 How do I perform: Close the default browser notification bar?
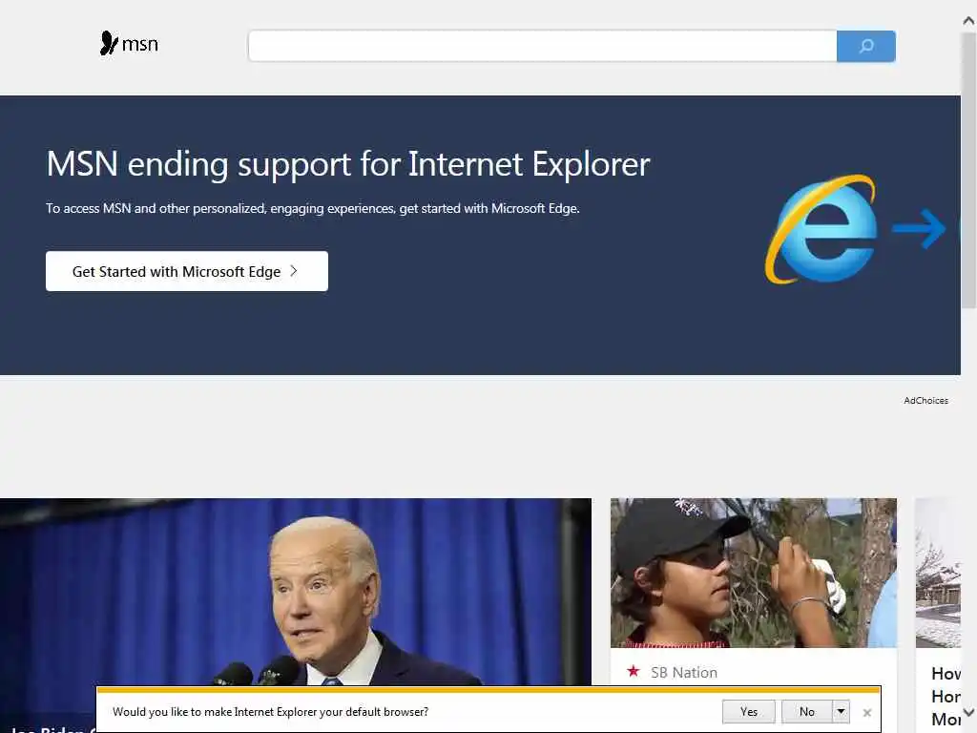(866, 712)
